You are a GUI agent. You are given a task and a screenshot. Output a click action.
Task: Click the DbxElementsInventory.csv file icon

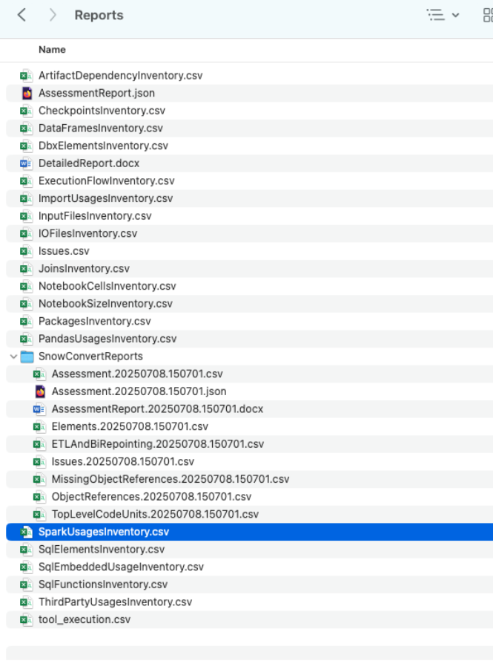[26, 146]
